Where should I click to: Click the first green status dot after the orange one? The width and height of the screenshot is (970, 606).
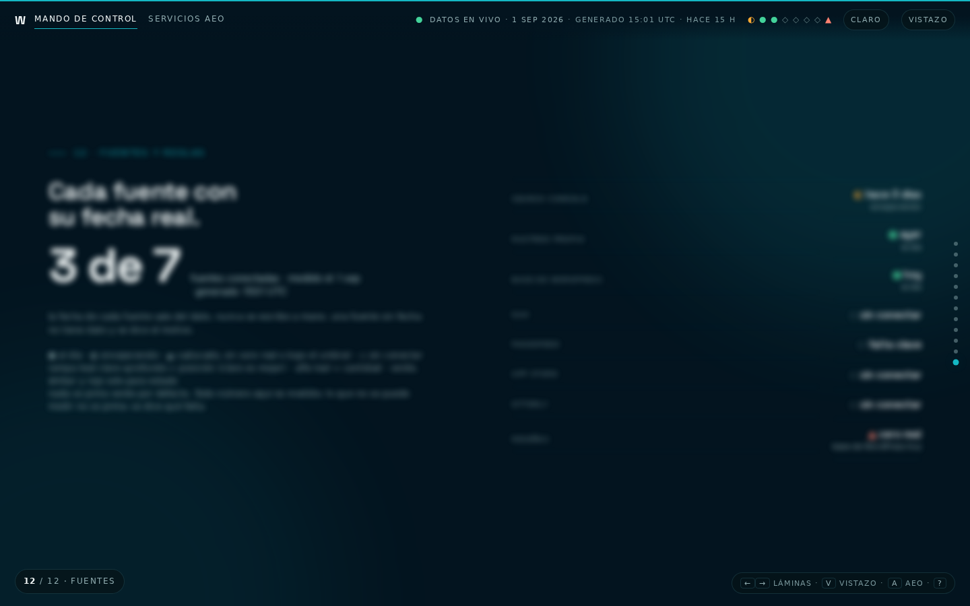pyautogui.click(x=763, y=20)
